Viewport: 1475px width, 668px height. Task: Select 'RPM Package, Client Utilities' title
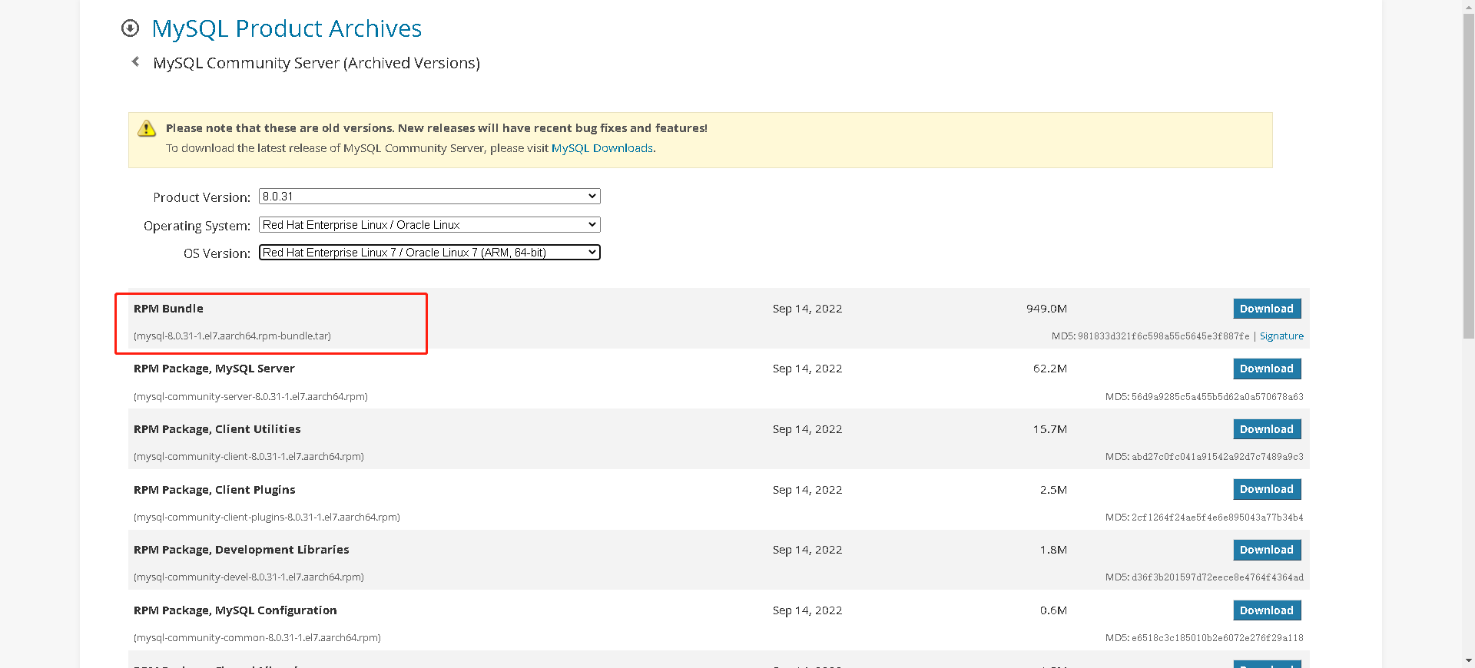pyautogui.click(x=217, y=429)
